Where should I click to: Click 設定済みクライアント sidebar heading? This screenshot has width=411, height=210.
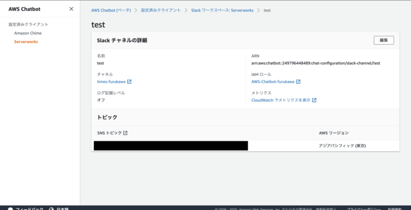click(28, 24)
